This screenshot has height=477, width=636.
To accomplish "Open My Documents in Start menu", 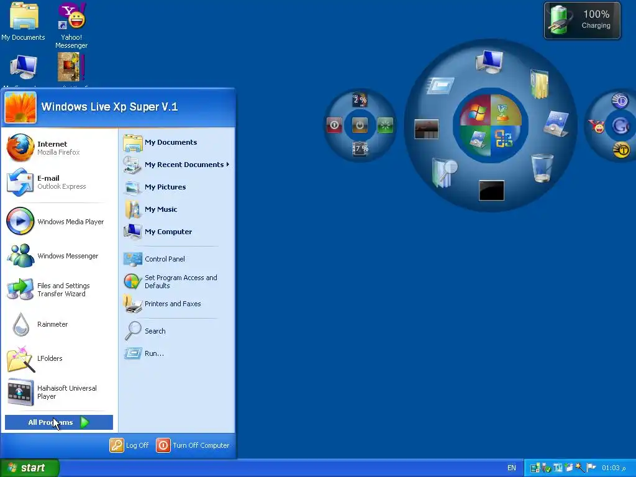I will coord(176,142).
